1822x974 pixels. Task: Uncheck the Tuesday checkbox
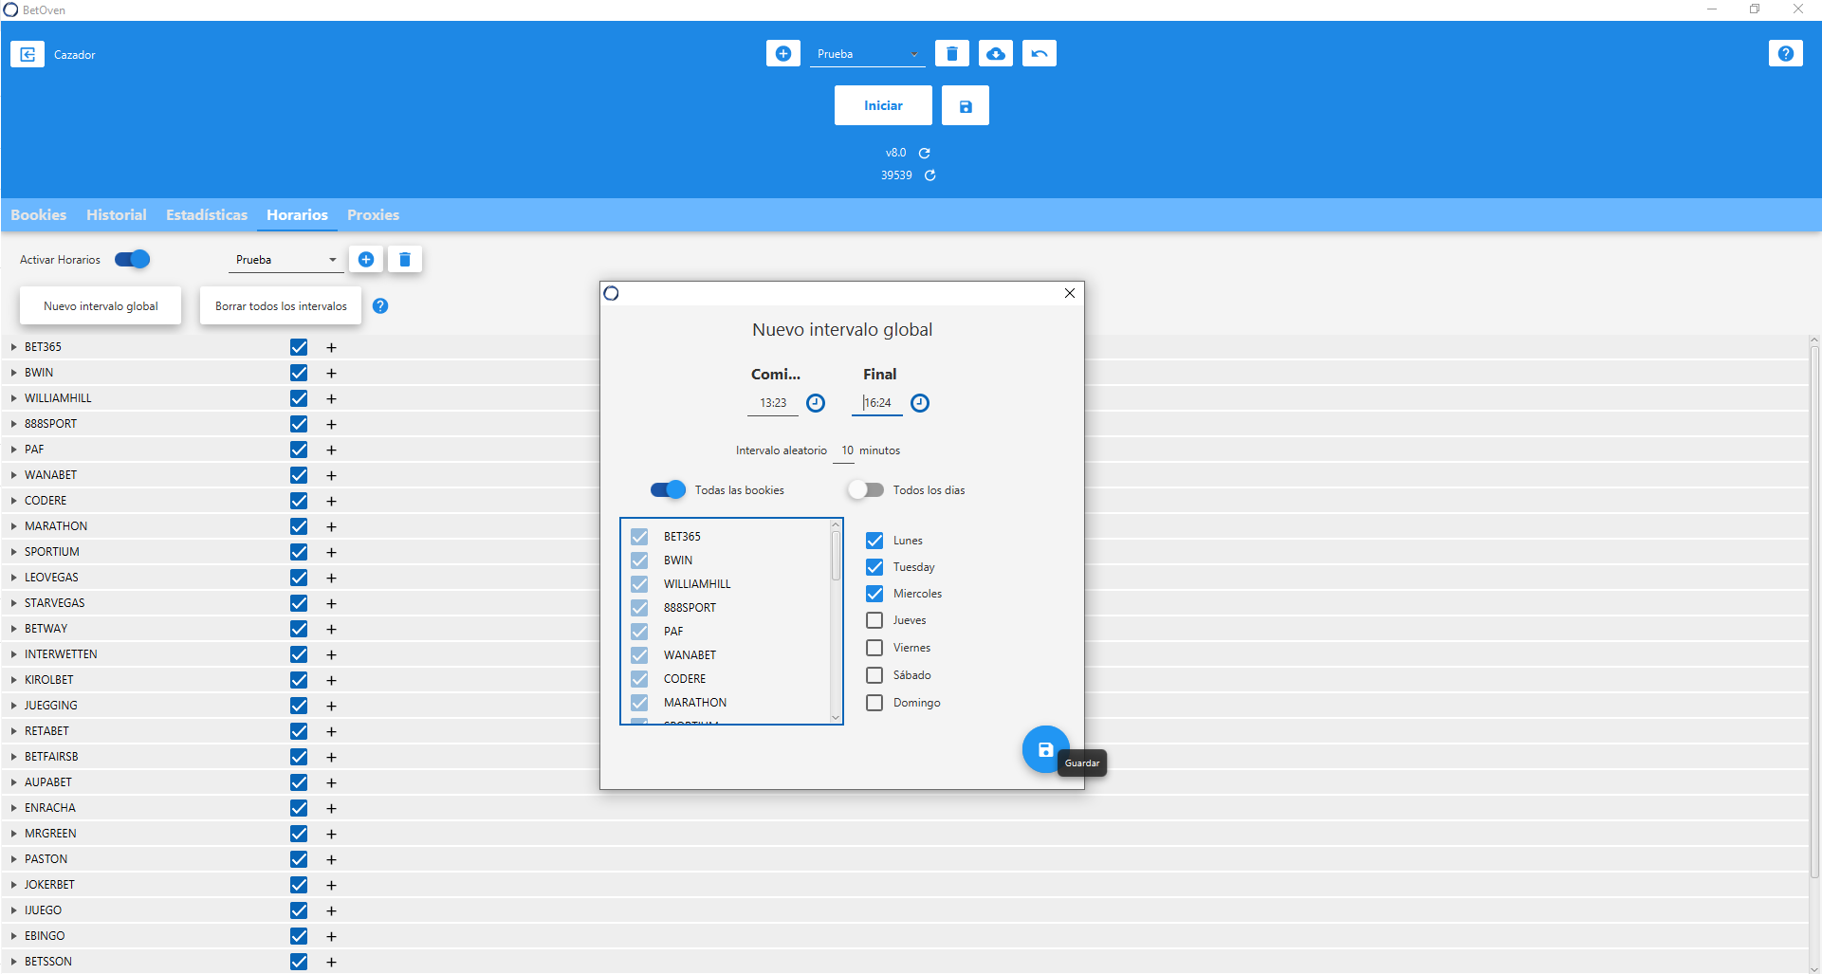tap(874, 567)
